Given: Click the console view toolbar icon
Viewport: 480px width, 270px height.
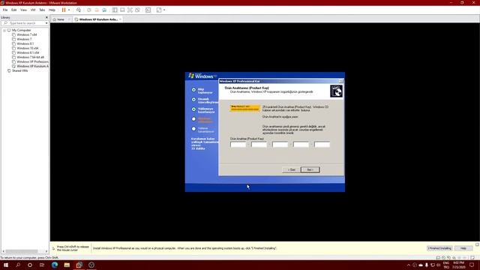Looking at the screenshot, I should click(148, 10).
